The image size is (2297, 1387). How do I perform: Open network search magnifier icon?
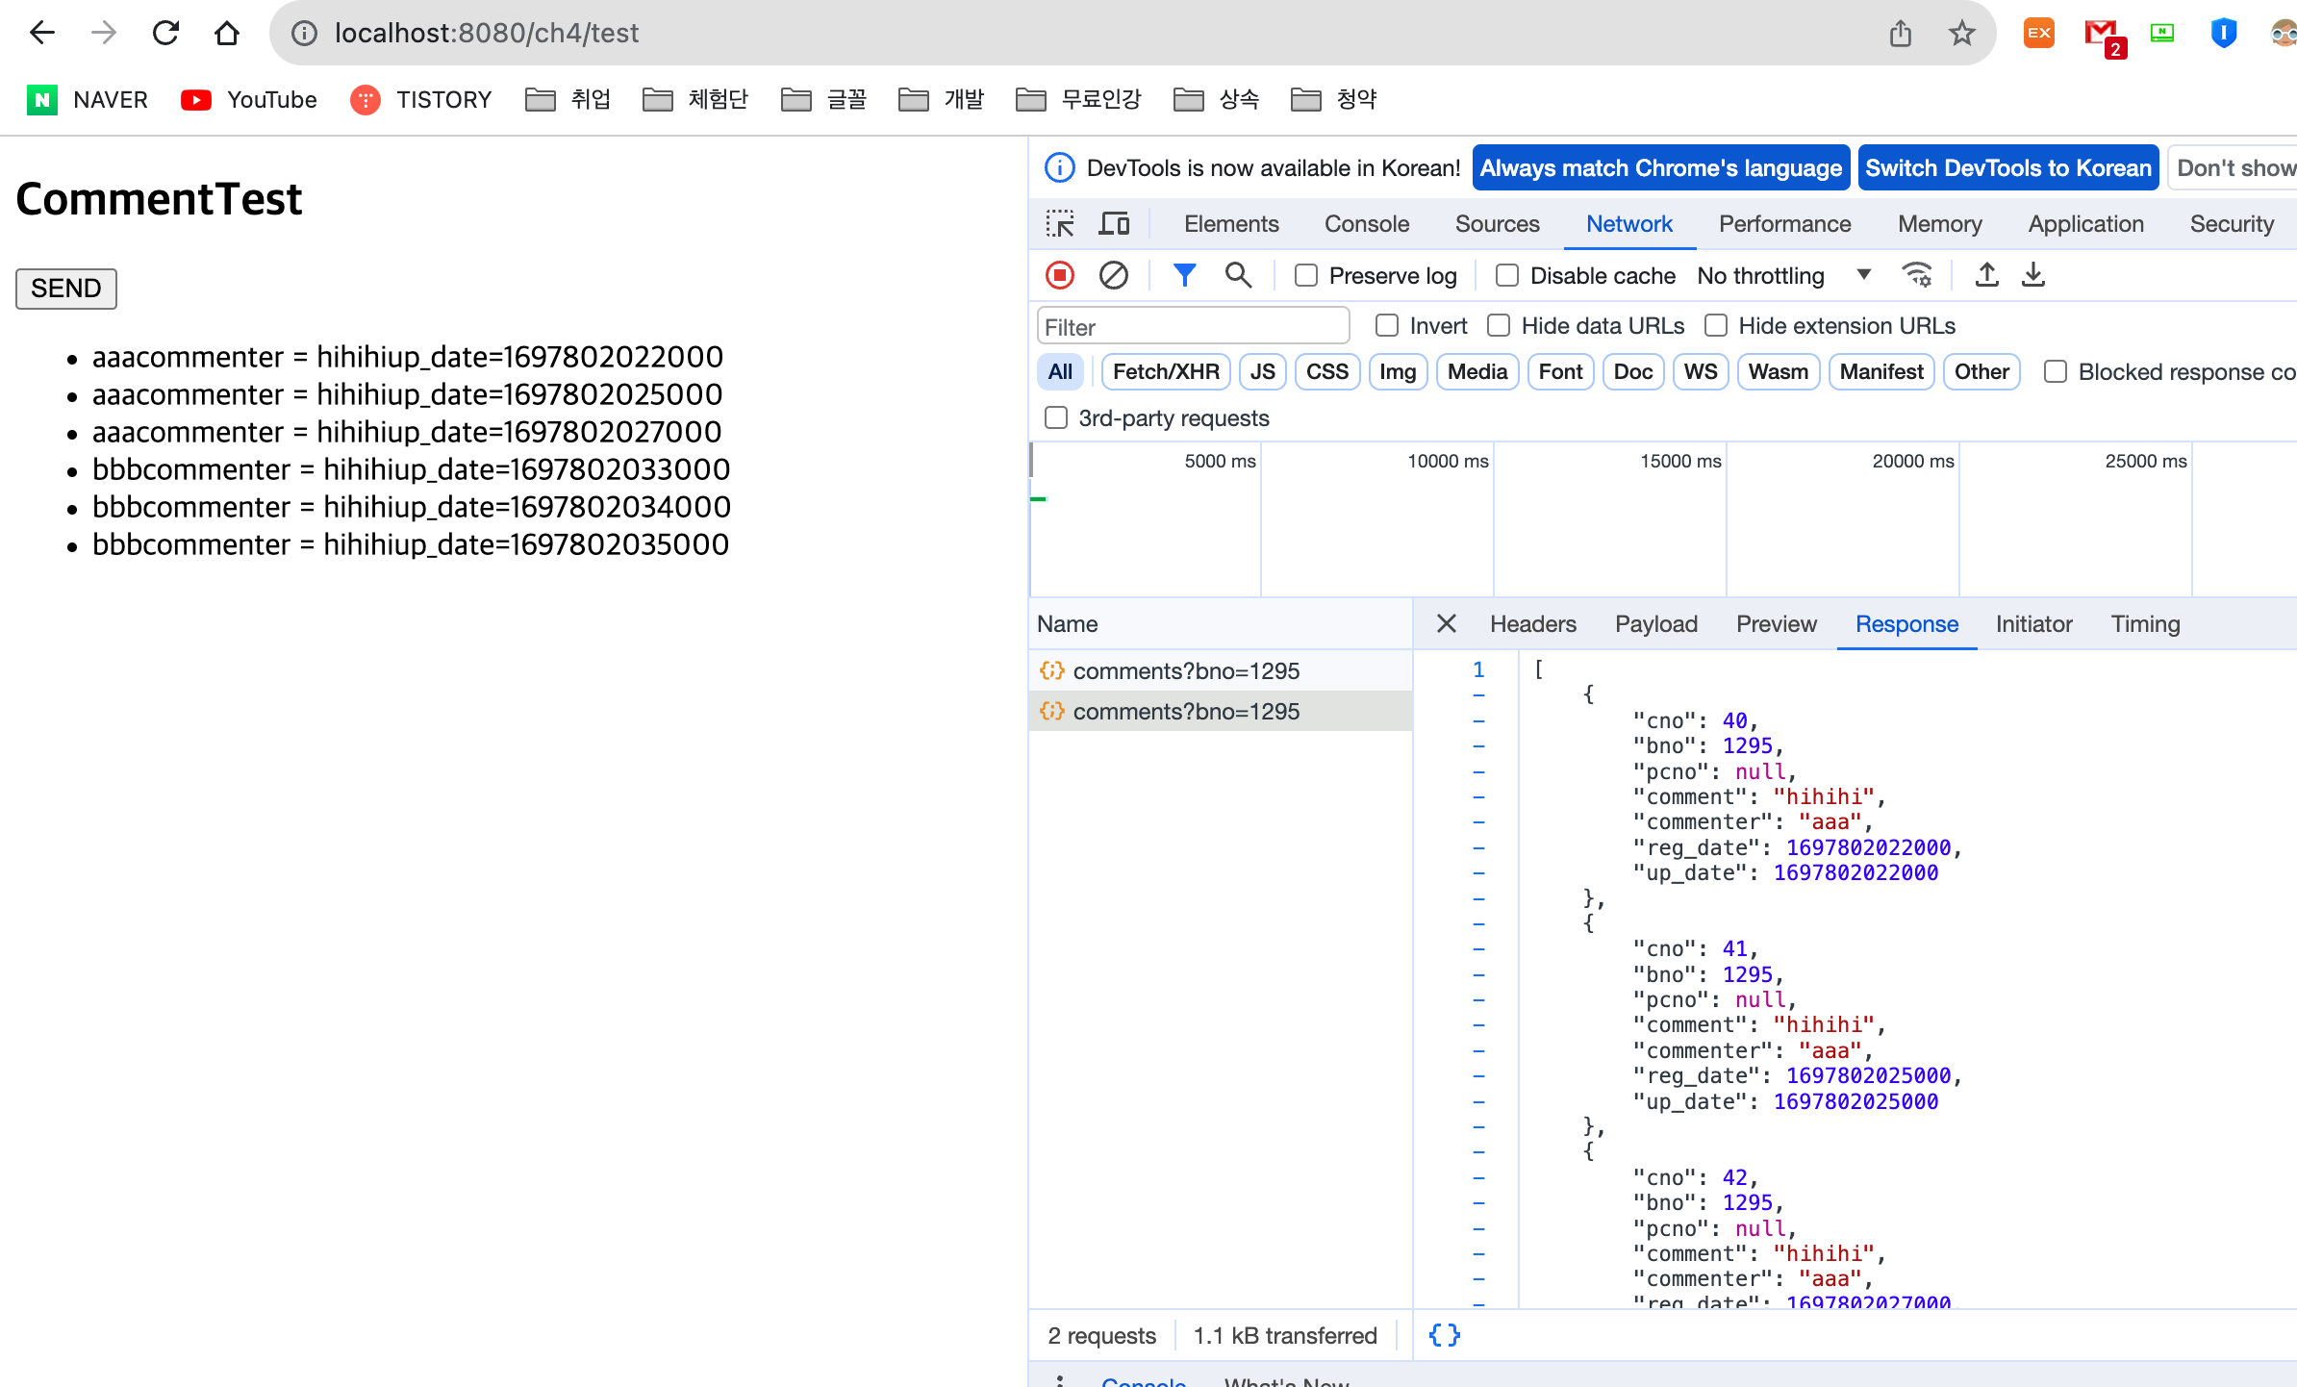[1238, 276]
